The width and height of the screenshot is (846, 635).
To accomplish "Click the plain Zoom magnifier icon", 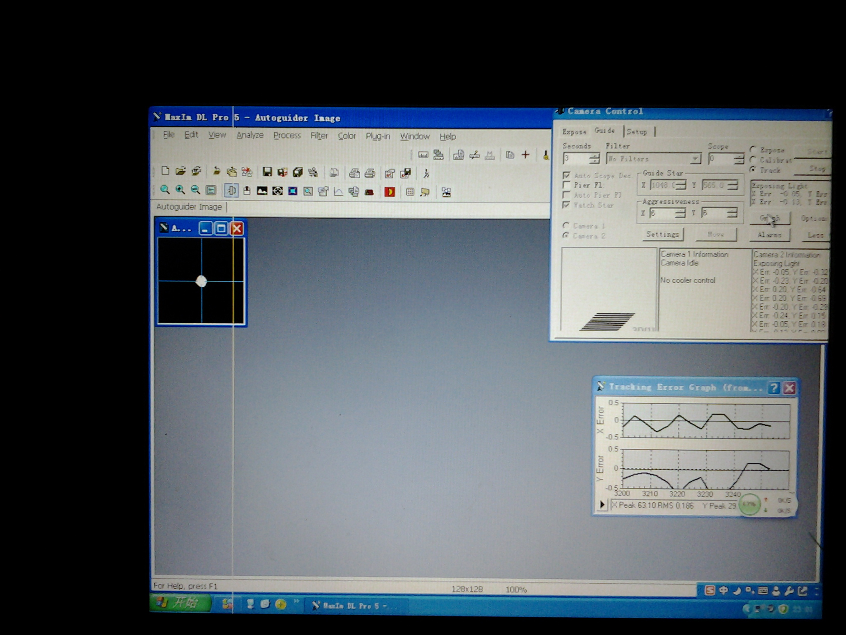I will pos(165,190).
